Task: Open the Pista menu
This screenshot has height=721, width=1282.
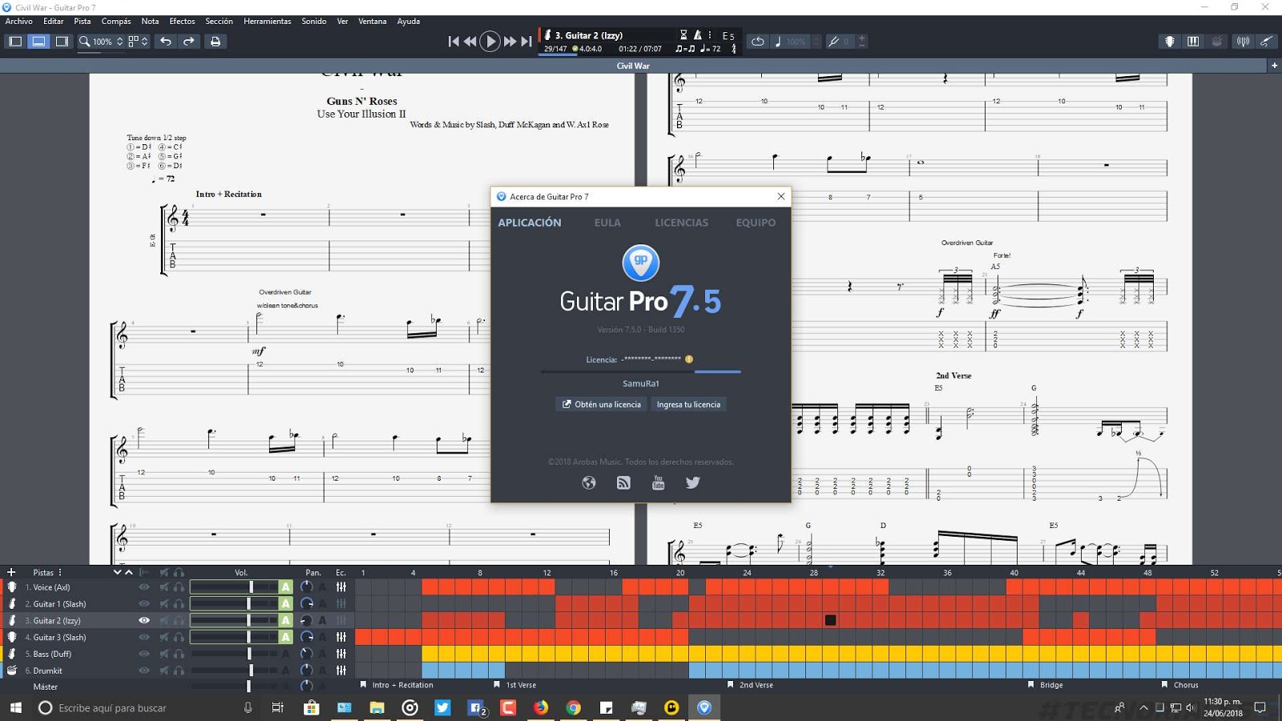Action: pyautogui.click(x=83, y=22)
